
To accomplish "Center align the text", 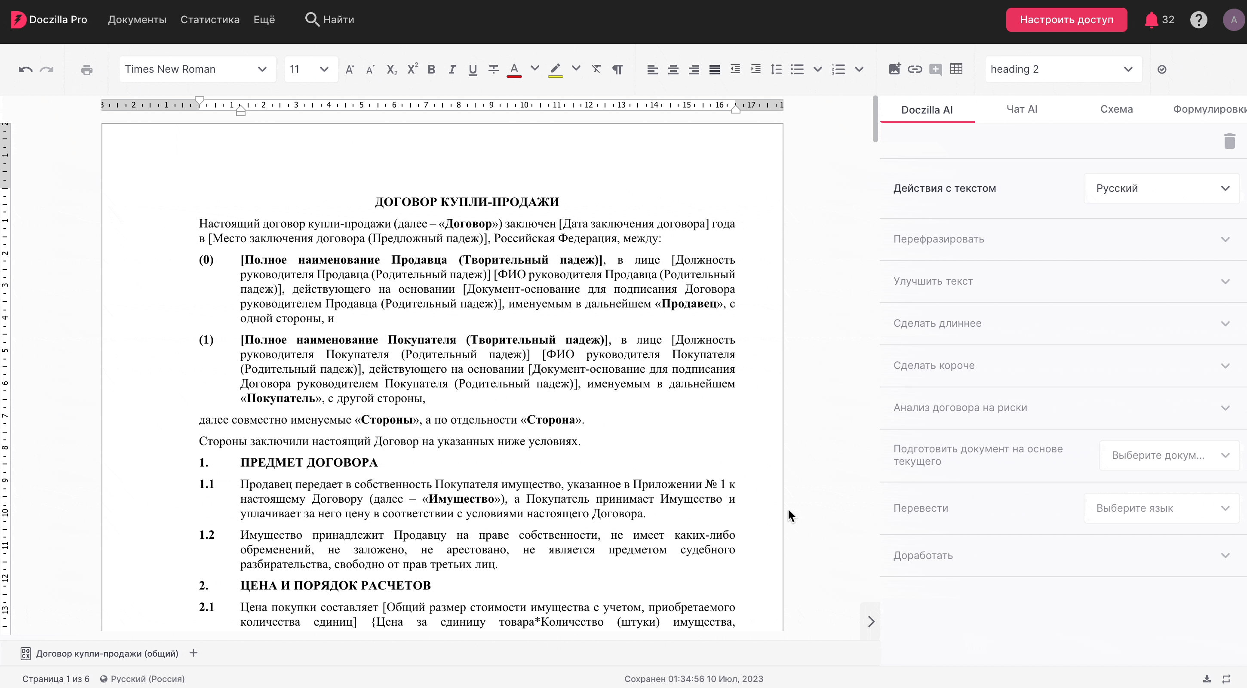I will pos(673,70).
